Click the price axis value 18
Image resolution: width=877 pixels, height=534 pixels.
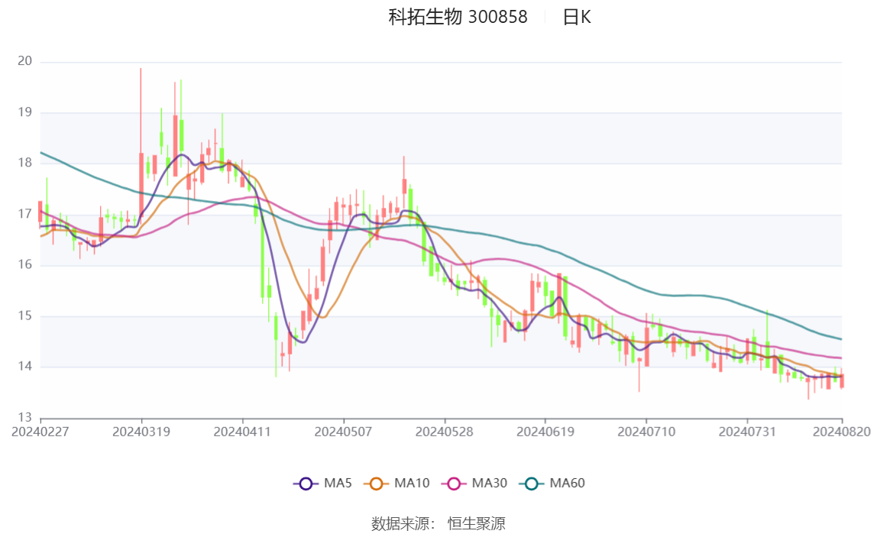(25, 163)
